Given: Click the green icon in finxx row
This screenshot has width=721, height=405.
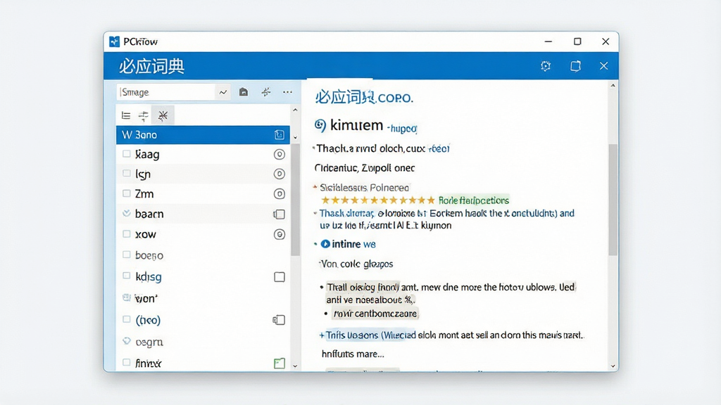Looking at the screenshot, I should 279,364.
